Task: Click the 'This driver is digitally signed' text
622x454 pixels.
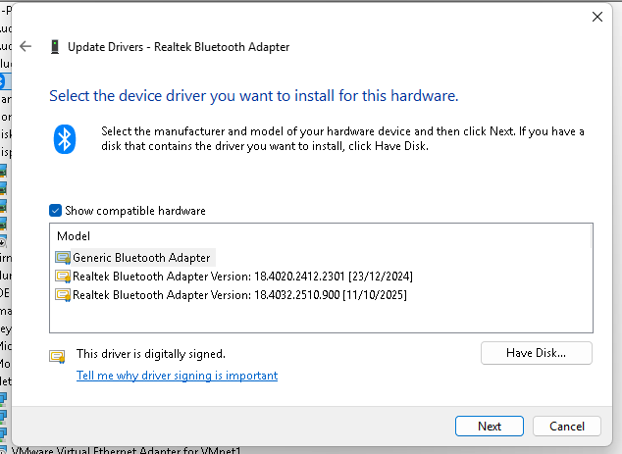Action: click(x=151, y=354)
